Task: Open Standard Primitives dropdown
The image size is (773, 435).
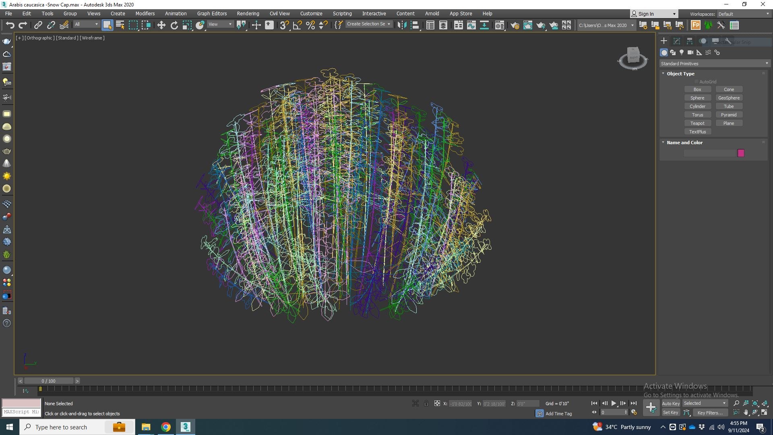Action: 715,64
